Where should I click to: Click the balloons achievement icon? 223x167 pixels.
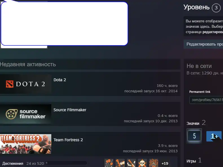[x=109, y=163]
